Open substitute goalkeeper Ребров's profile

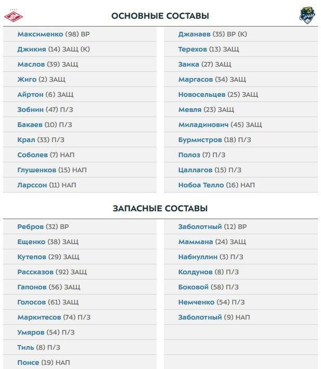(30, 227)
